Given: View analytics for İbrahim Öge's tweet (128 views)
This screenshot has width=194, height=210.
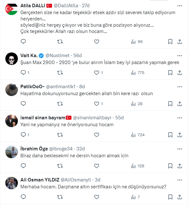Looking at the screenshot, I should pos(137,166).
